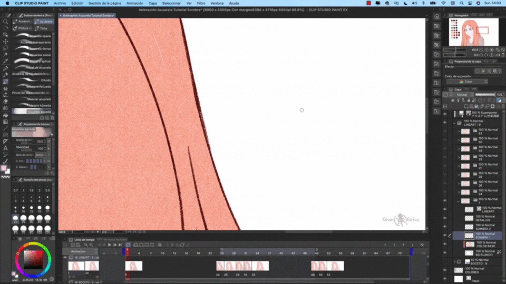
Task: Collapse the LINEART : 9 animation folder
Action: (x=454, y=123)
